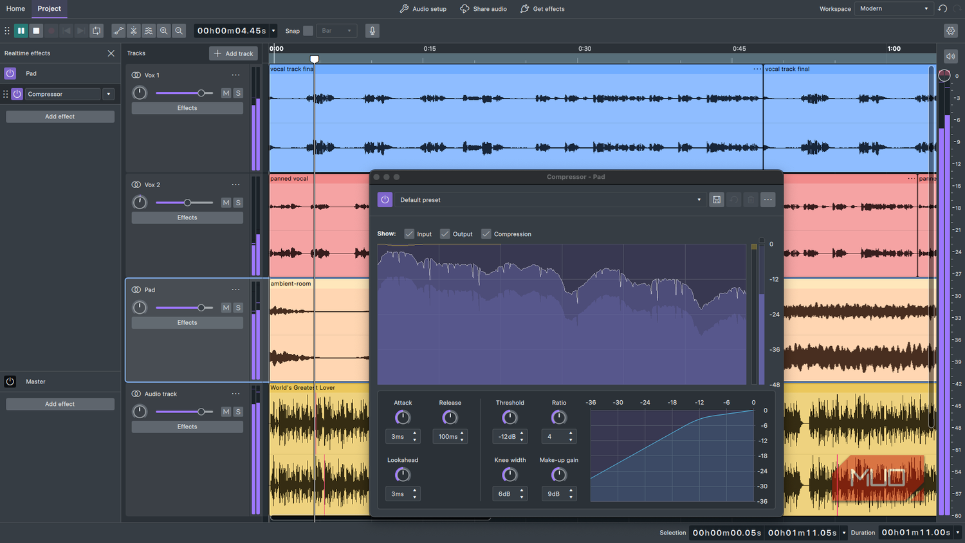Mute the Vox 1 track
Screen dimensions: 965x543
click(226, 93)
